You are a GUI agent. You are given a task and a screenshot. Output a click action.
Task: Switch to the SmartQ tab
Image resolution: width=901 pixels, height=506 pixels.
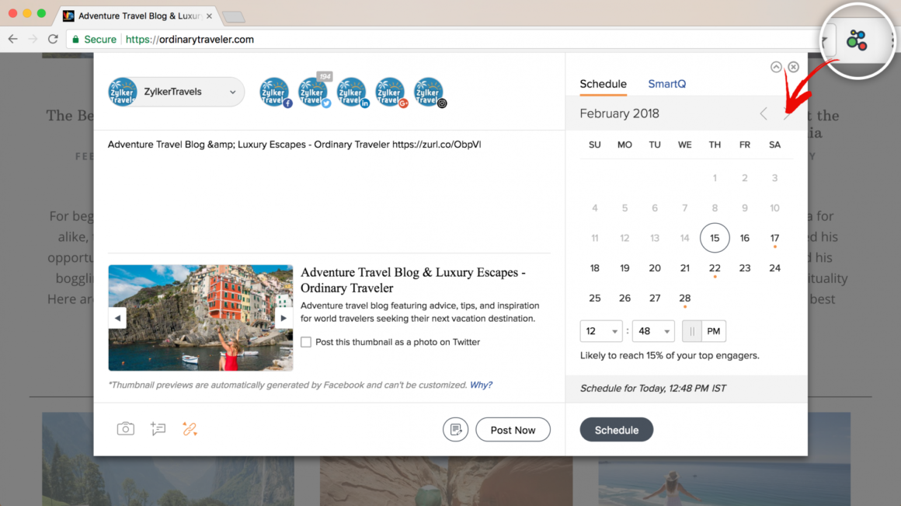pos(666,84)
